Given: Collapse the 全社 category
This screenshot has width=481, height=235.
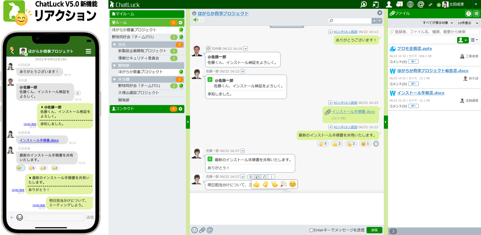Looking at the screenshot, I should pyautogui.click(x=114, y=44).
